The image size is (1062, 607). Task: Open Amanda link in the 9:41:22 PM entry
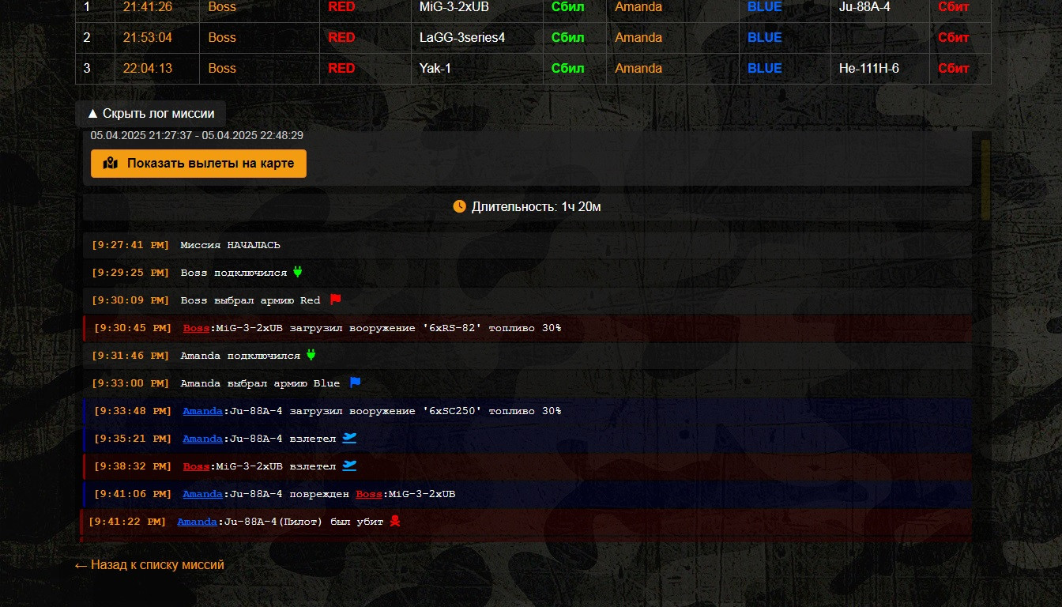(x=197, y=522)
